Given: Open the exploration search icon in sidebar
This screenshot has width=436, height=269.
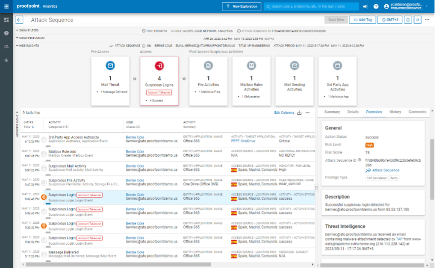Looking at the screenshot, I should (6, 47).
